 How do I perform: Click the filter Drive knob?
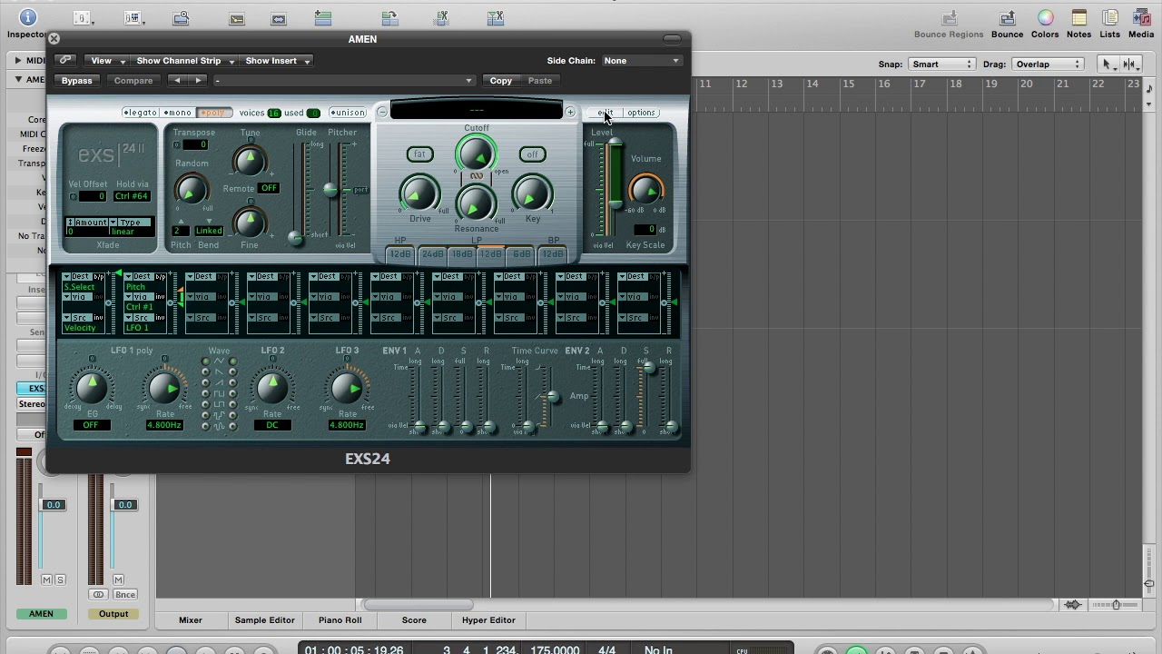[419, 194]
